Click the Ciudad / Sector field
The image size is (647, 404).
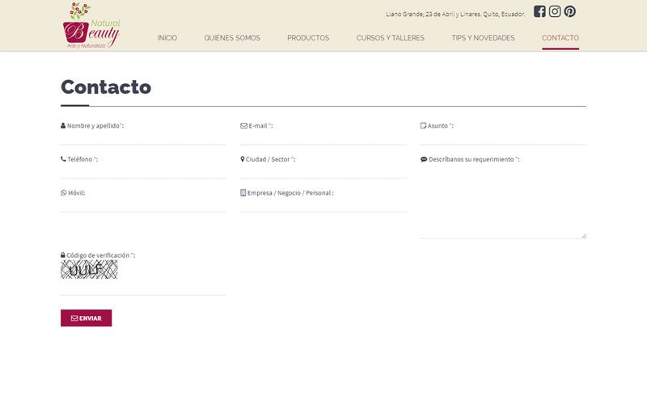pos(323,170)
